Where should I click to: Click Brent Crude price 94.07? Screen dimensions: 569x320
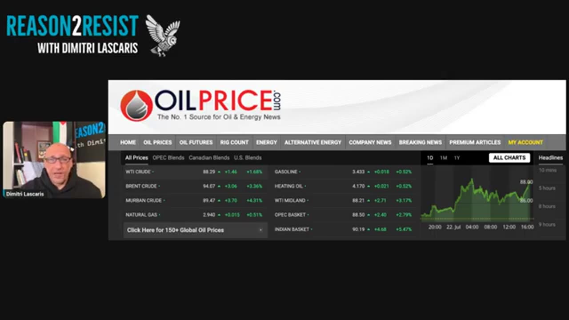[x=209, y=186]
